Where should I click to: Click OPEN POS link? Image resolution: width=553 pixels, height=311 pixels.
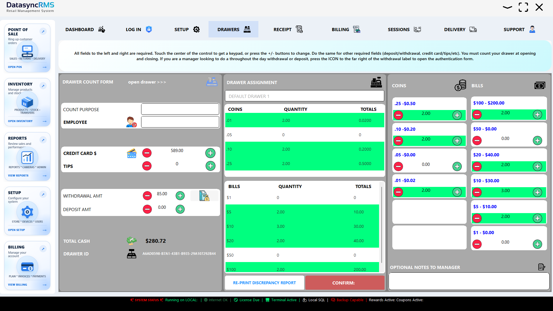tap(15, 67)
